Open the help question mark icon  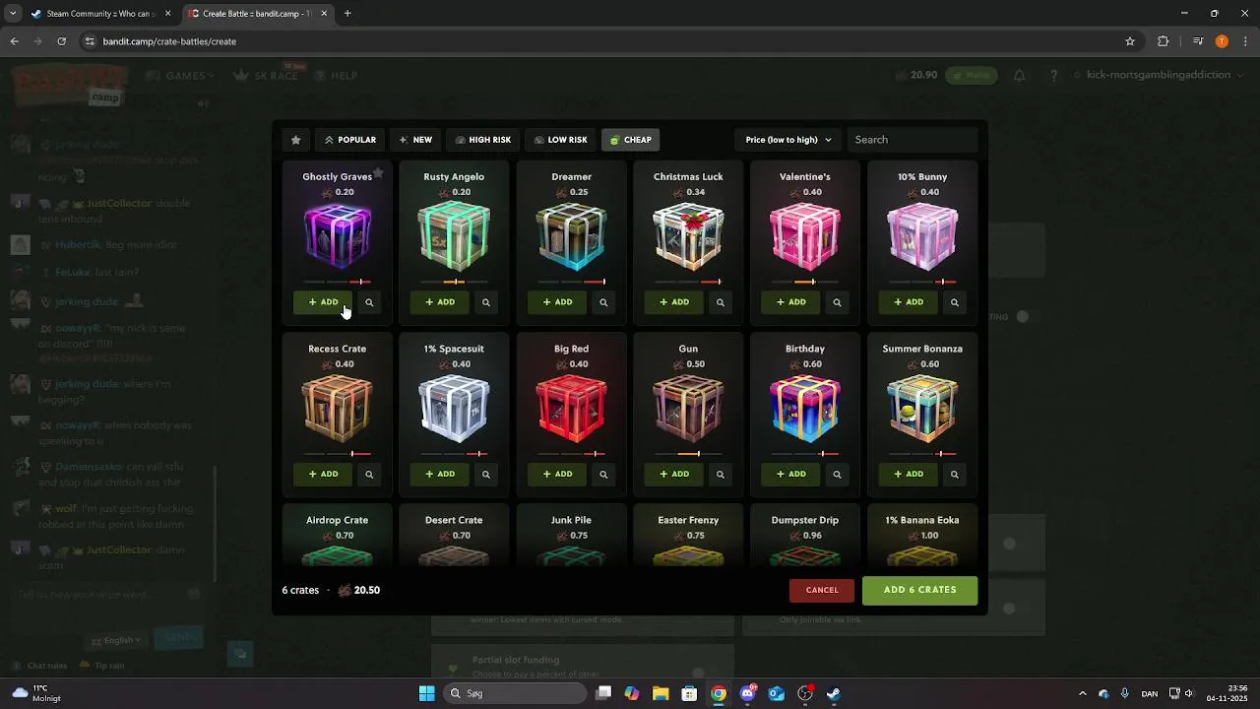(1053, 76)
